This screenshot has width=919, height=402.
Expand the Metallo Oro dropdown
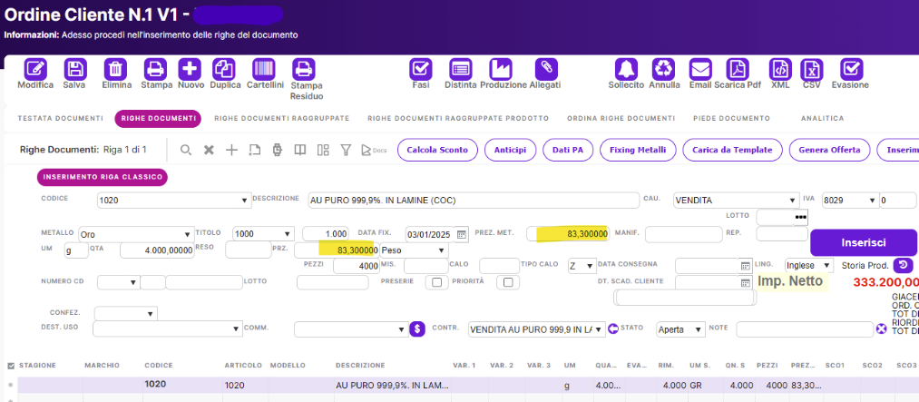click(136, 233)
